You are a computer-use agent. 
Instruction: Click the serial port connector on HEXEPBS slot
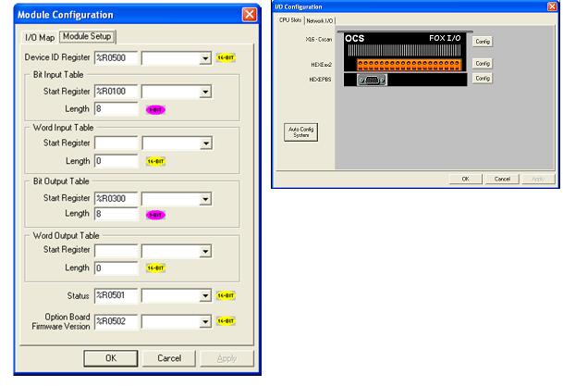[x=370, y=81]
